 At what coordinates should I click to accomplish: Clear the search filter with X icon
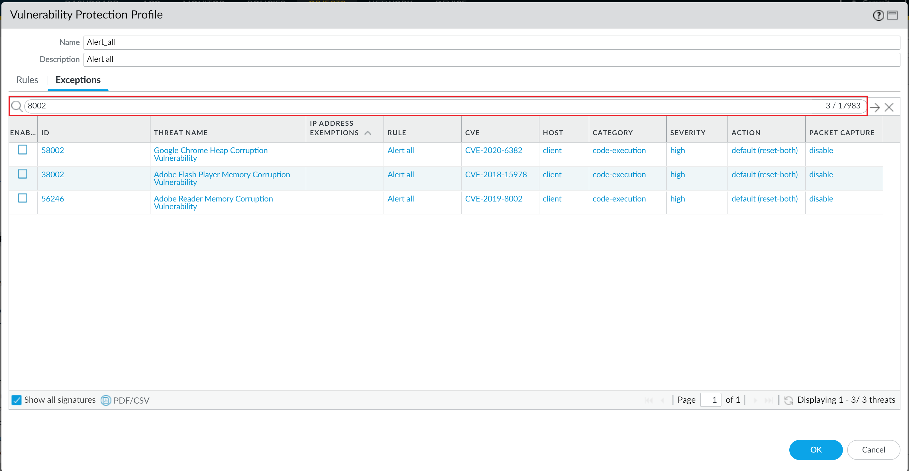click(889, 107)
